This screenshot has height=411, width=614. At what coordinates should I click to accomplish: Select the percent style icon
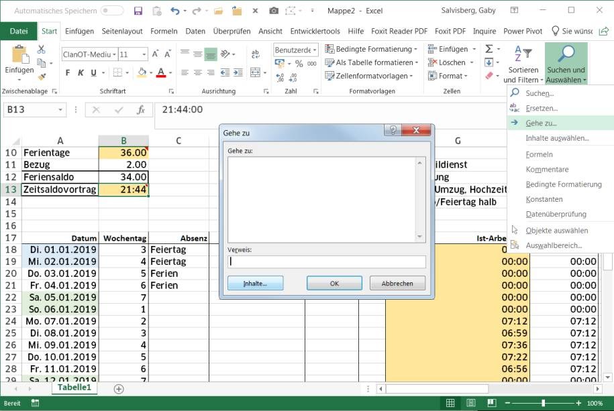(x=299, y=64)
